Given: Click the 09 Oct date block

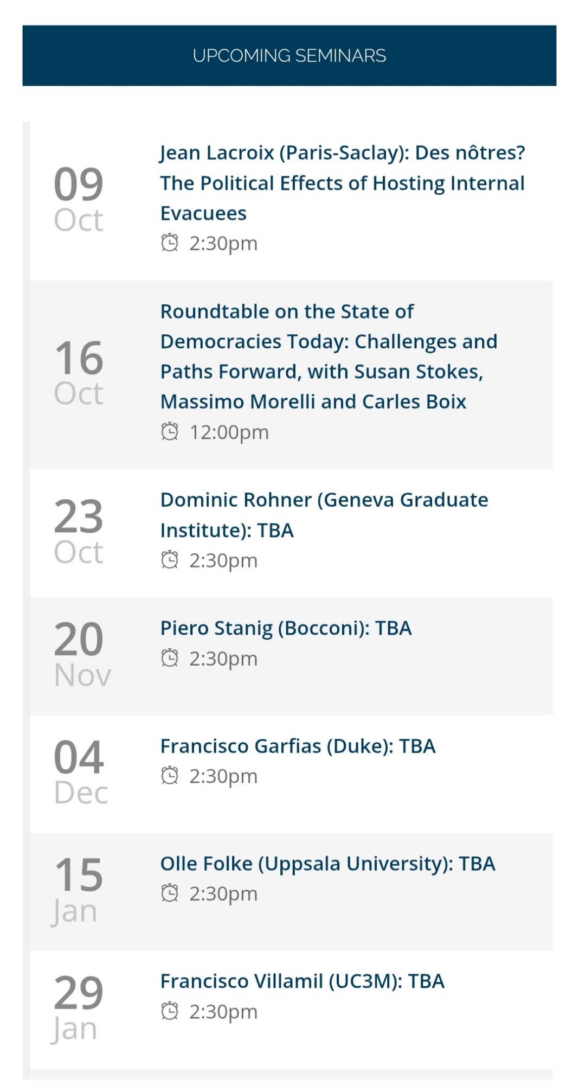Looking at the screenshot, I should point(79,199).
